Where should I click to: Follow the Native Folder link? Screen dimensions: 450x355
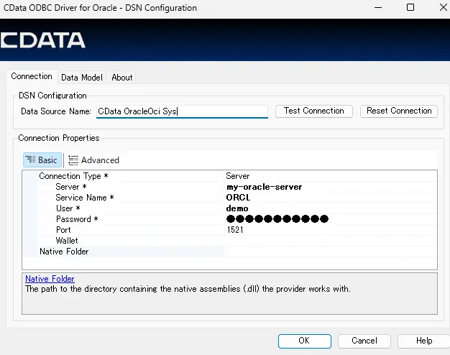click(x=50, y=279)
